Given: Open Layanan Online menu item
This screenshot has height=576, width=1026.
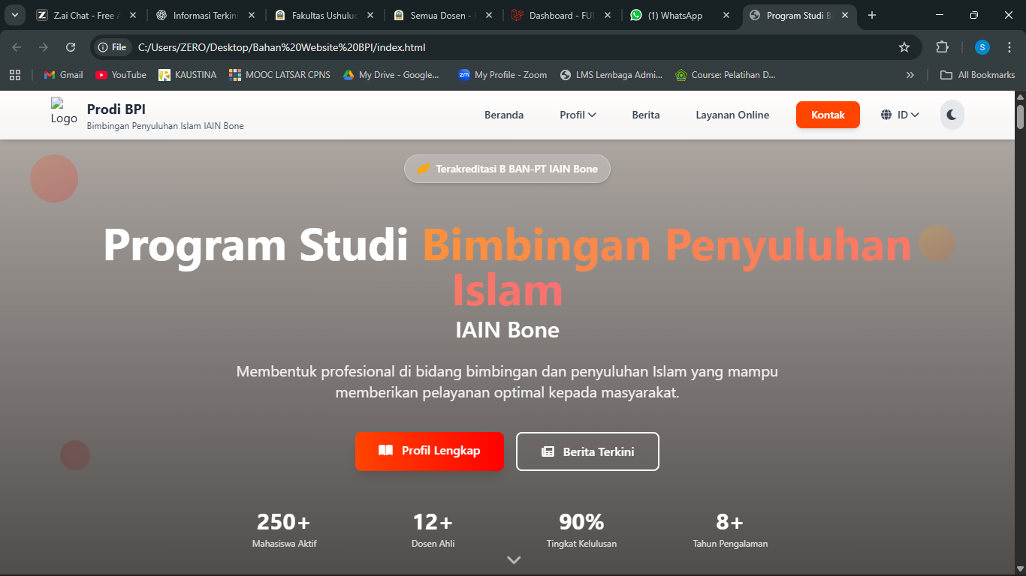Looking at the screenshot, I should [732, 115].
